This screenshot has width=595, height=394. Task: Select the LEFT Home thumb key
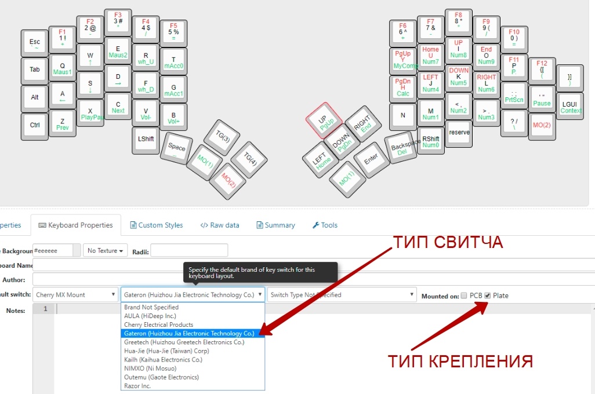coord(321,160)
